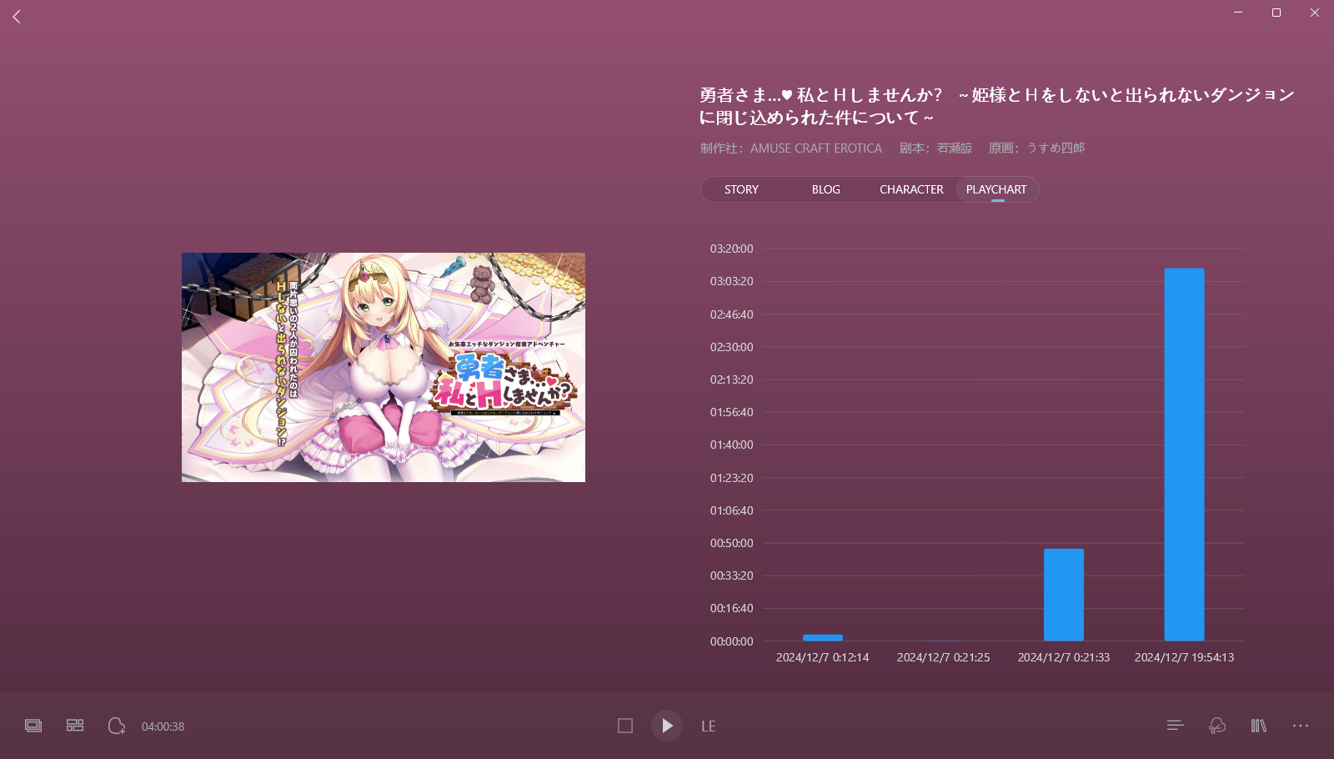1334x759 pixels.
Task: Click the cloud sync icon
Action: pyautogui.click(x=1217, y=726)
